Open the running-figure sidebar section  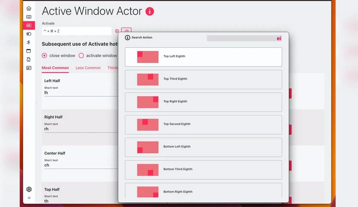pos(29,42)
